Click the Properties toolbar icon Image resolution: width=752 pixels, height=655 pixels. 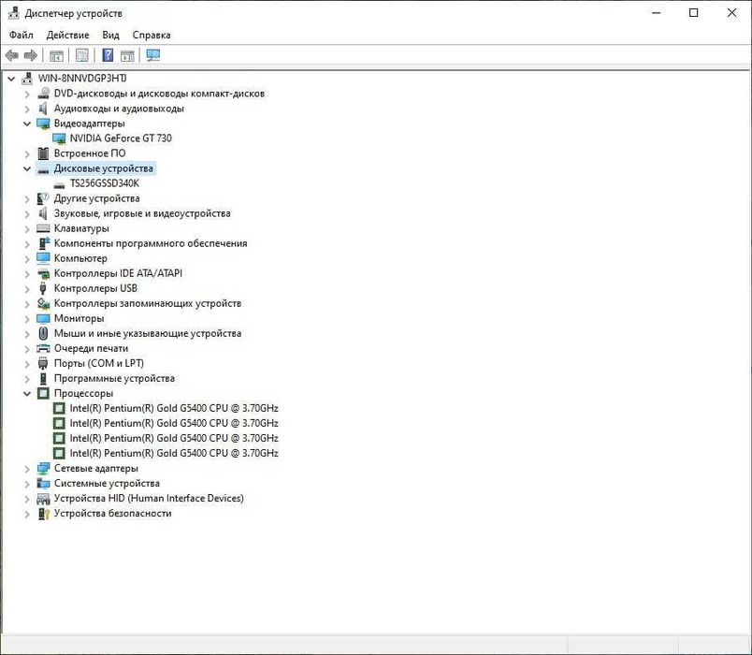coord(82,55)
